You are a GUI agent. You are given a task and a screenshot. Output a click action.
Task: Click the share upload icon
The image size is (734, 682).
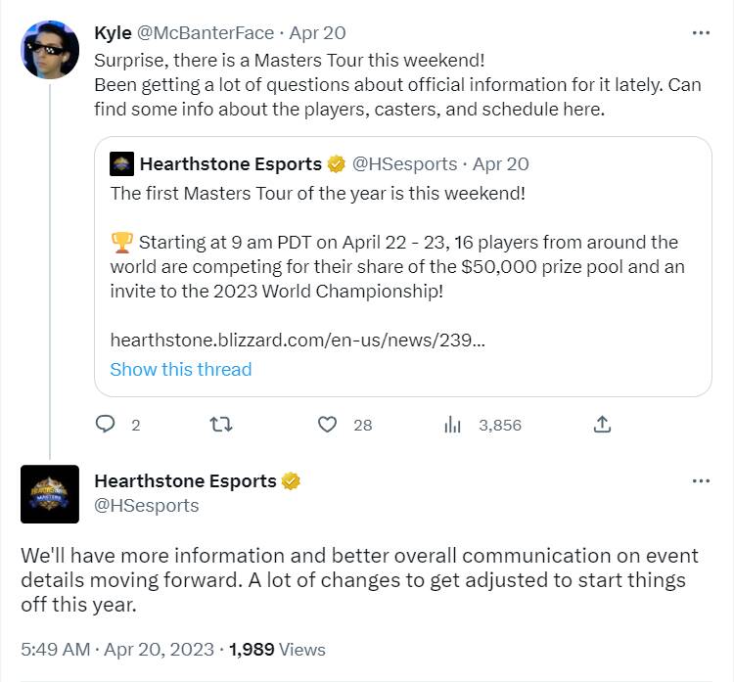(603, 424)
